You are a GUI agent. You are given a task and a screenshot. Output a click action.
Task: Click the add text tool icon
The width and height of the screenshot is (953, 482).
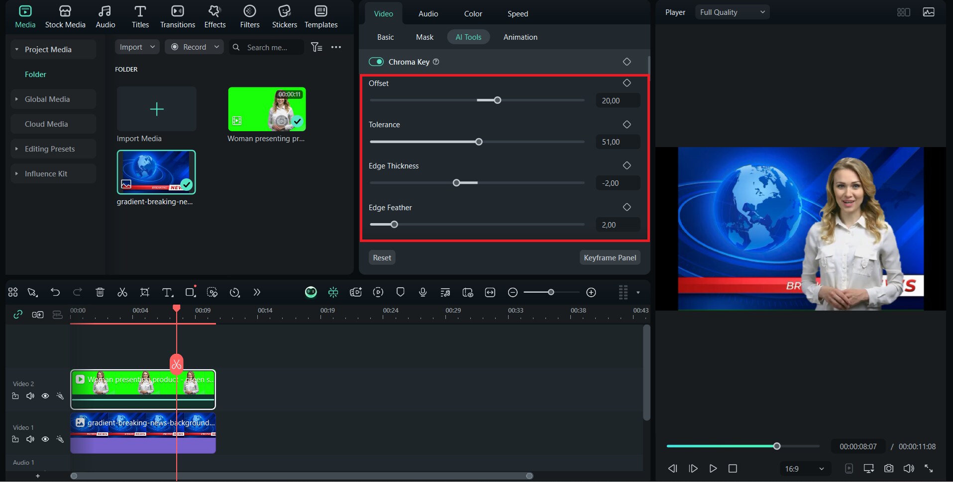[x=168, y=292]
